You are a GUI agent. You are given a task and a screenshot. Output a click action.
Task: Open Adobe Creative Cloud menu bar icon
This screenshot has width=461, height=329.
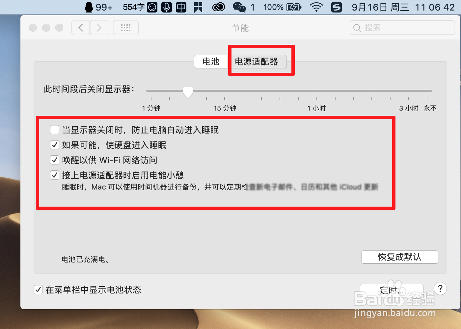(x=218, y=7)
